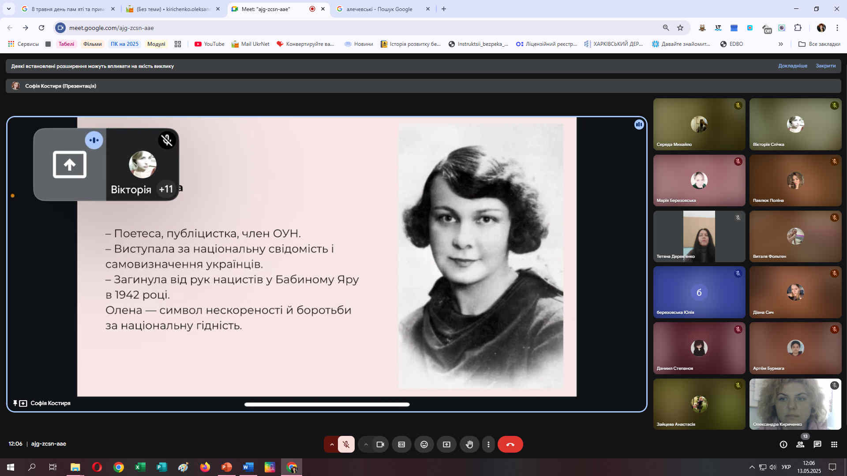The image size is (847, 476).
Task: Open more options three-dot menu
Action: 488,444
